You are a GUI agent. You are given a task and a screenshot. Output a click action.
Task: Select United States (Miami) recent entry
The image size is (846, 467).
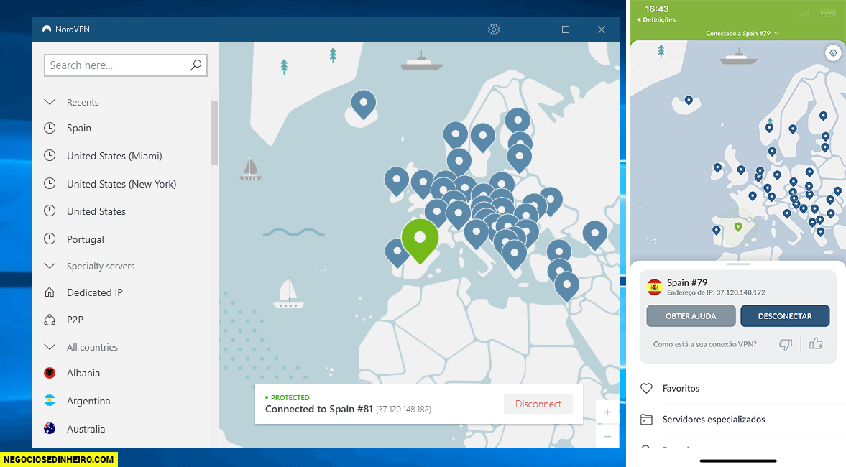114,157
